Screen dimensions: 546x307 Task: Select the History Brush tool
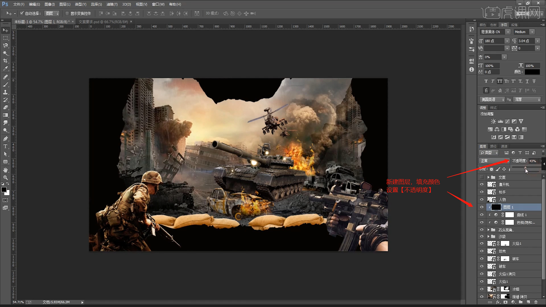tap(5, 100)
